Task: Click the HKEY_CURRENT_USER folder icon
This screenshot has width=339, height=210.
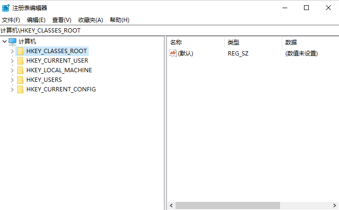Action: point(20,61)
